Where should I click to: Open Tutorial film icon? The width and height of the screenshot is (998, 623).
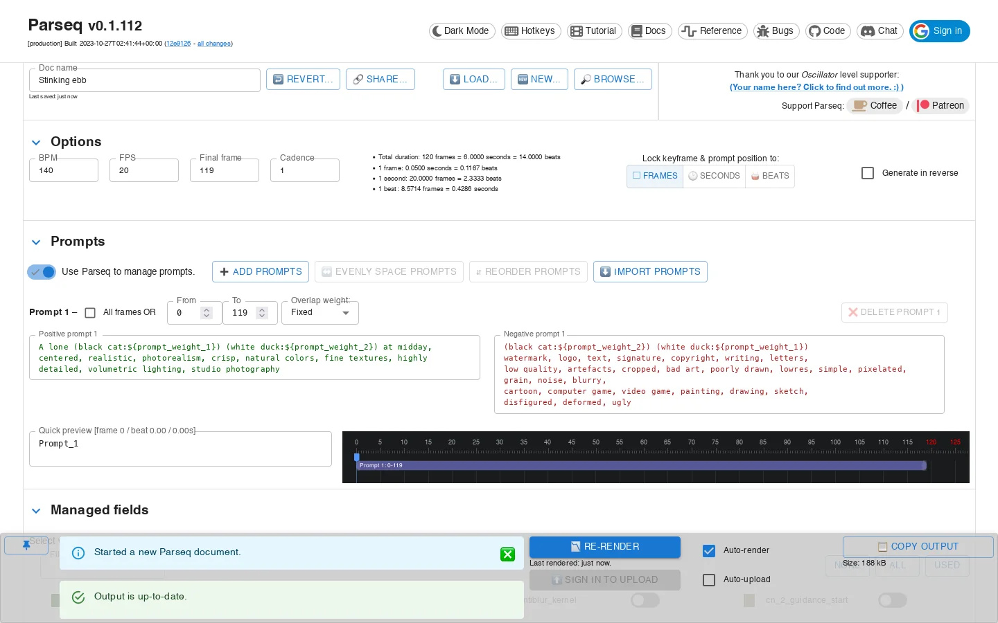tap(576, 31)
